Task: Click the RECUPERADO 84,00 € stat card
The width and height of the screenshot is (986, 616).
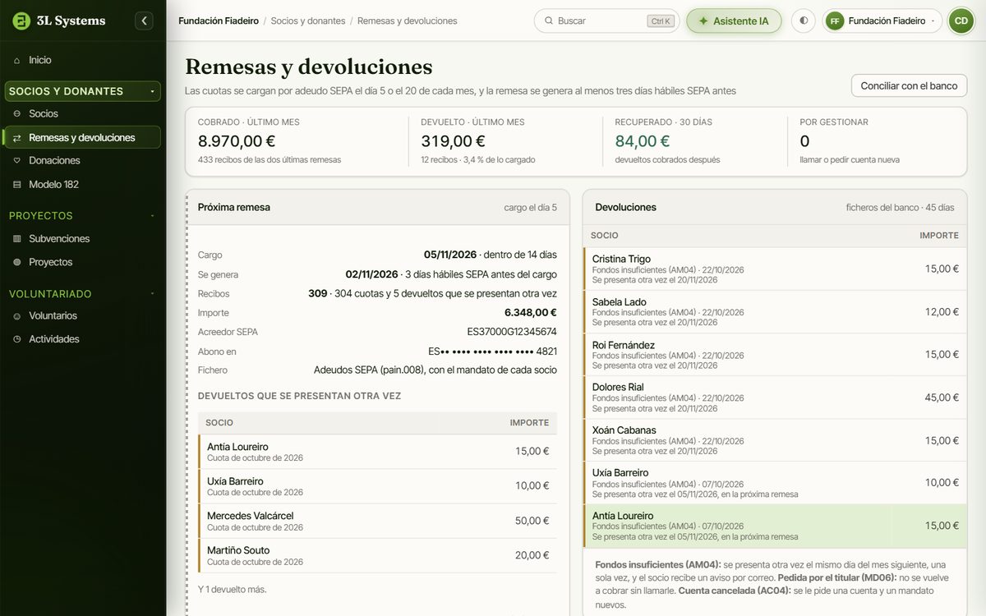Action: [695, 141]
